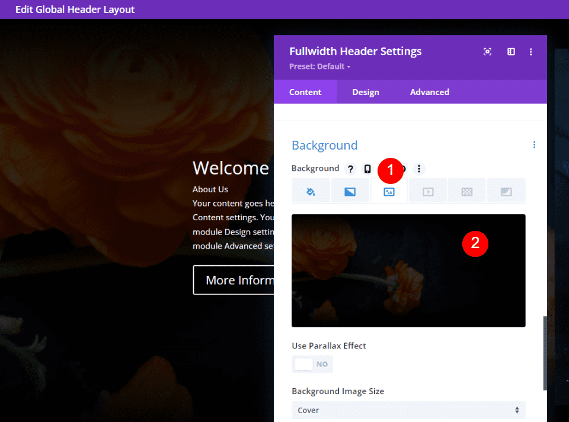The image size is (569, 422).
Task: Click the More Information button
Action: [234, 280]
